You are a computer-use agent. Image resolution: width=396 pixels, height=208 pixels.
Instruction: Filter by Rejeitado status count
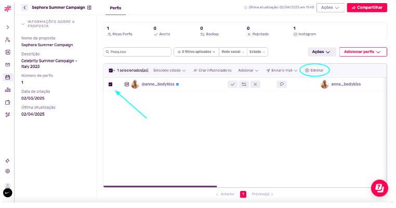click(258, 31)
